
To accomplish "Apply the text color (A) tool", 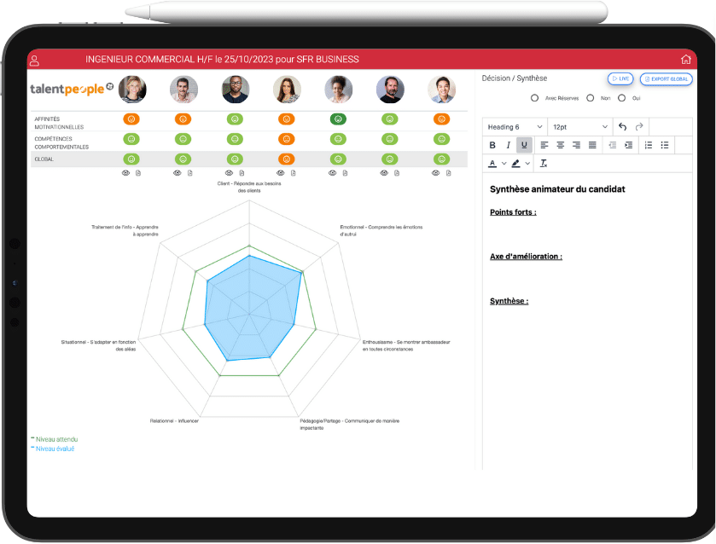I will (x=492, y=164).
